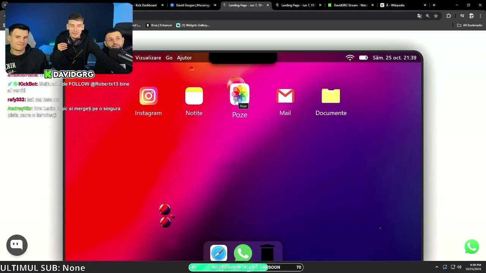Click the Sâm. 25 oct. 21:39 clock
This screenshot has height=273, width=486.
click(394, 58)
